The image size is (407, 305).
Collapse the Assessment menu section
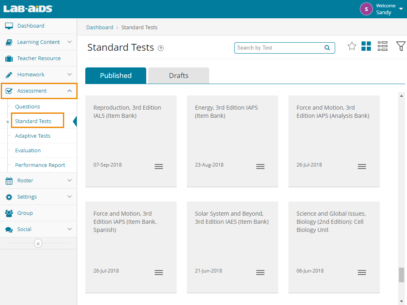69,91
